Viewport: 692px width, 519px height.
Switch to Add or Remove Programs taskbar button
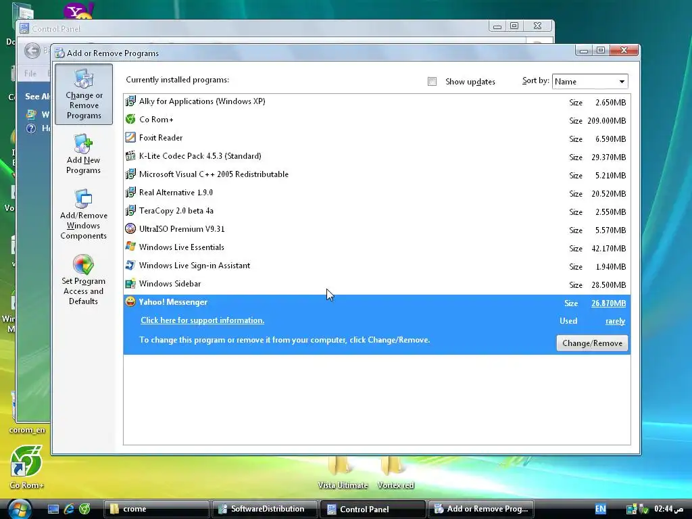tap(480, 509)
